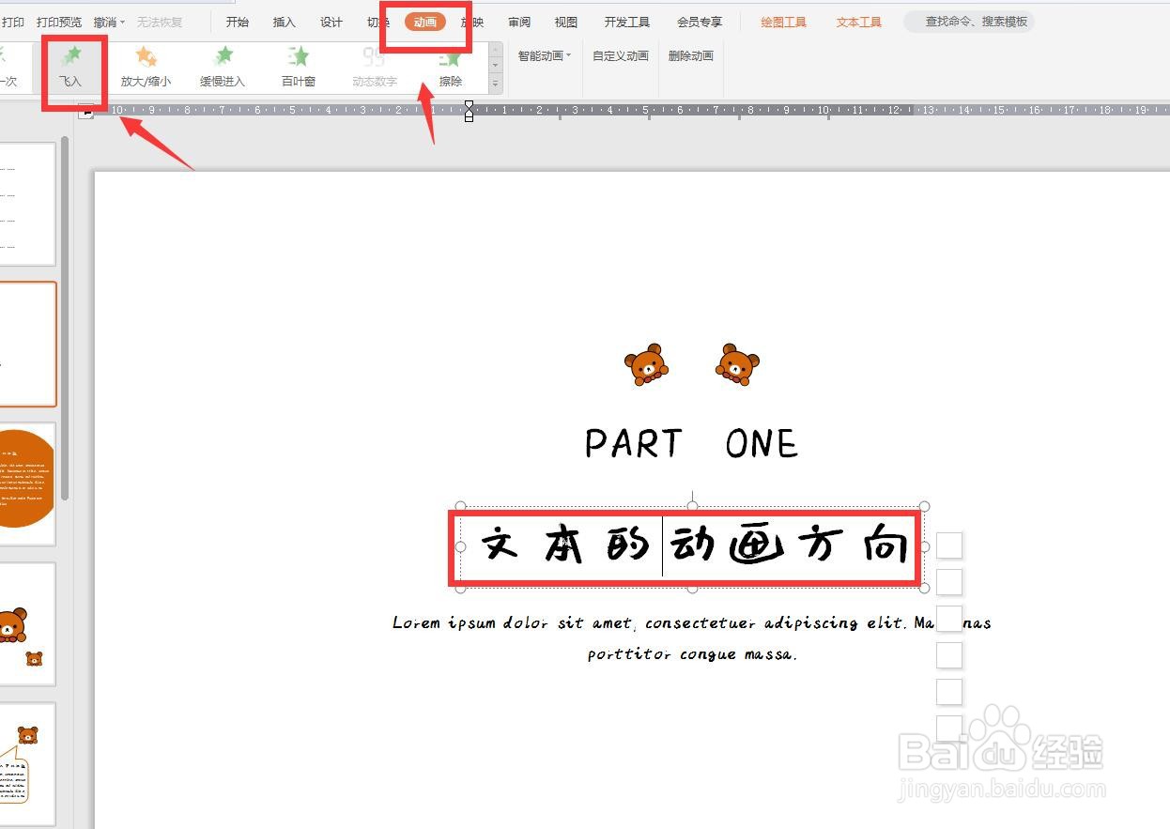
Task: Click the 文本工具 (Text Tools) label
Action: [x=857, y=21]
